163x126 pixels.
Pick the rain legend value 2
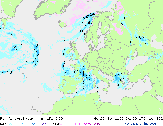20,124
